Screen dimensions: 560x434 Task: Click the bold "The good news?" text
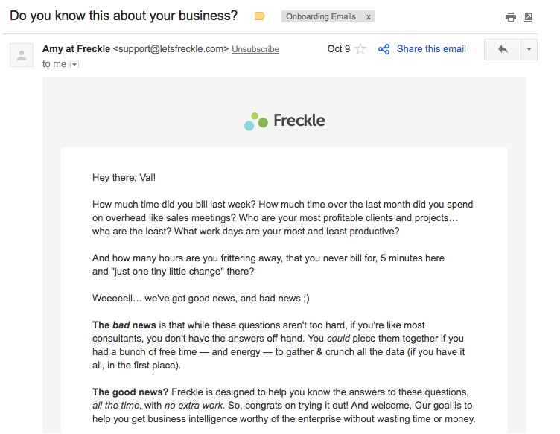tap(130, 392)
